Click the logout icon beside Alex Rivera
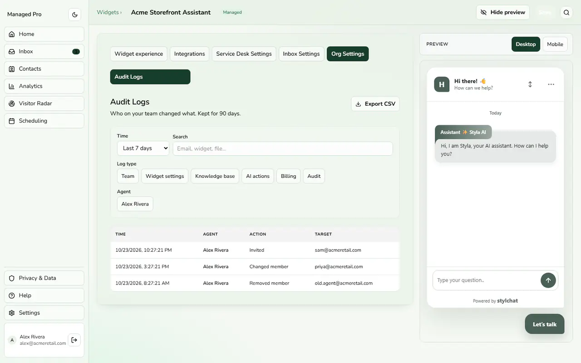This screenshot has height=363, width=581. pos(74,340)
